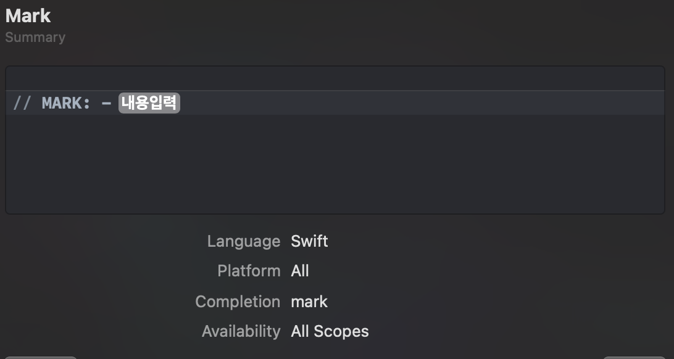Click the Summary subtitle field
The height and width of the screenshot is (359, 674).
[x=35, y=37]
